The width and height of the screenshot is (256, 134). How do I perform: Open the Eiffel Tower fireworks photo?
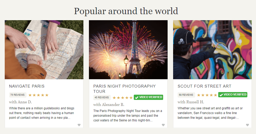tap(128, 50)
